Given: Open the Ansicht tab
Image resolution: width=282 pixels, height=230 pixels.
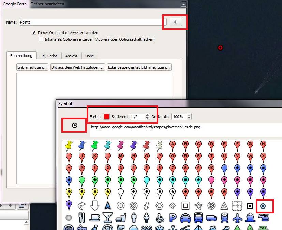Looking at the screenshot, I should pyautogui.click(x=71, y=56).
